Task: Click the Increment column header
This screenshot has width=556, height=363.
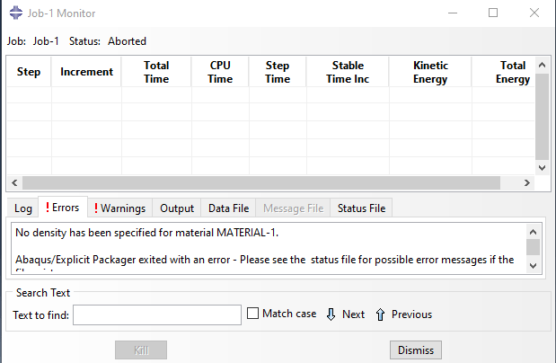Action: (x=86, y=72)
